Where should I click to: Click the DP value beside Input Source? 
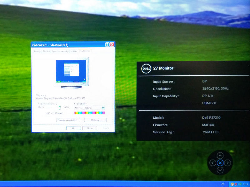(x=205, y=81)
